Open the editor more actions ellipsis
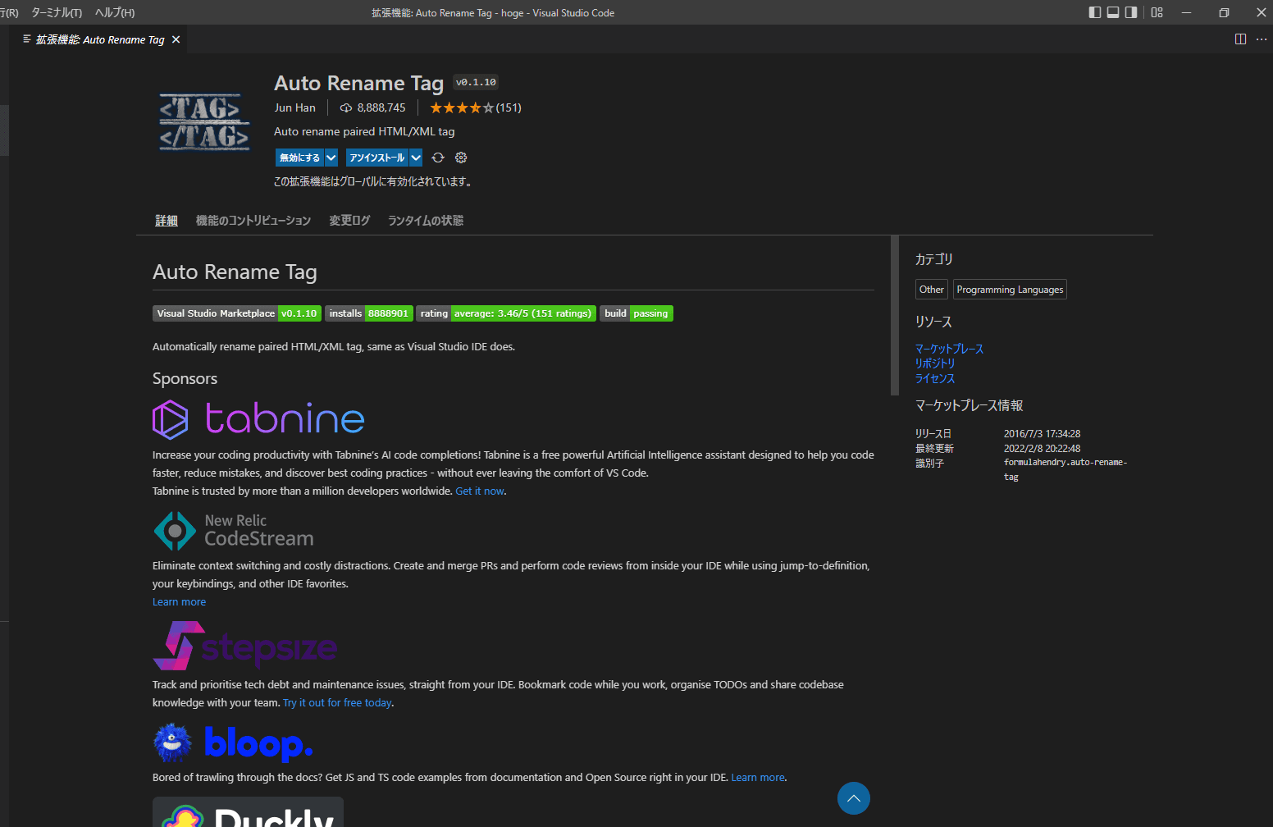Screen dimensions: 1273x827 (1262, 39)
